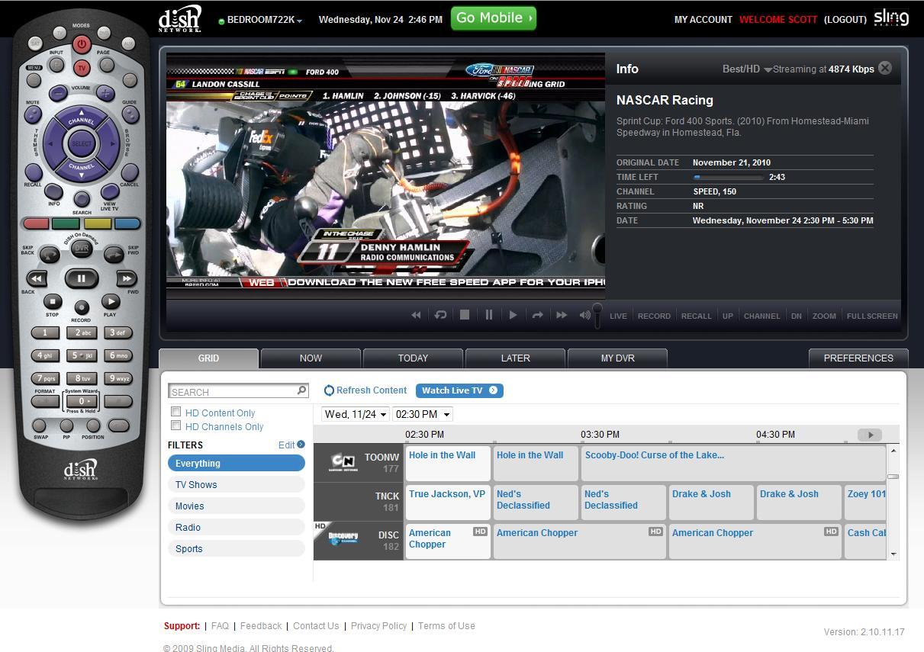The width and height of the screenshot is (924, 652).
Task: Click the Skip Back button on the remote
Action: [x=50, y=254]
